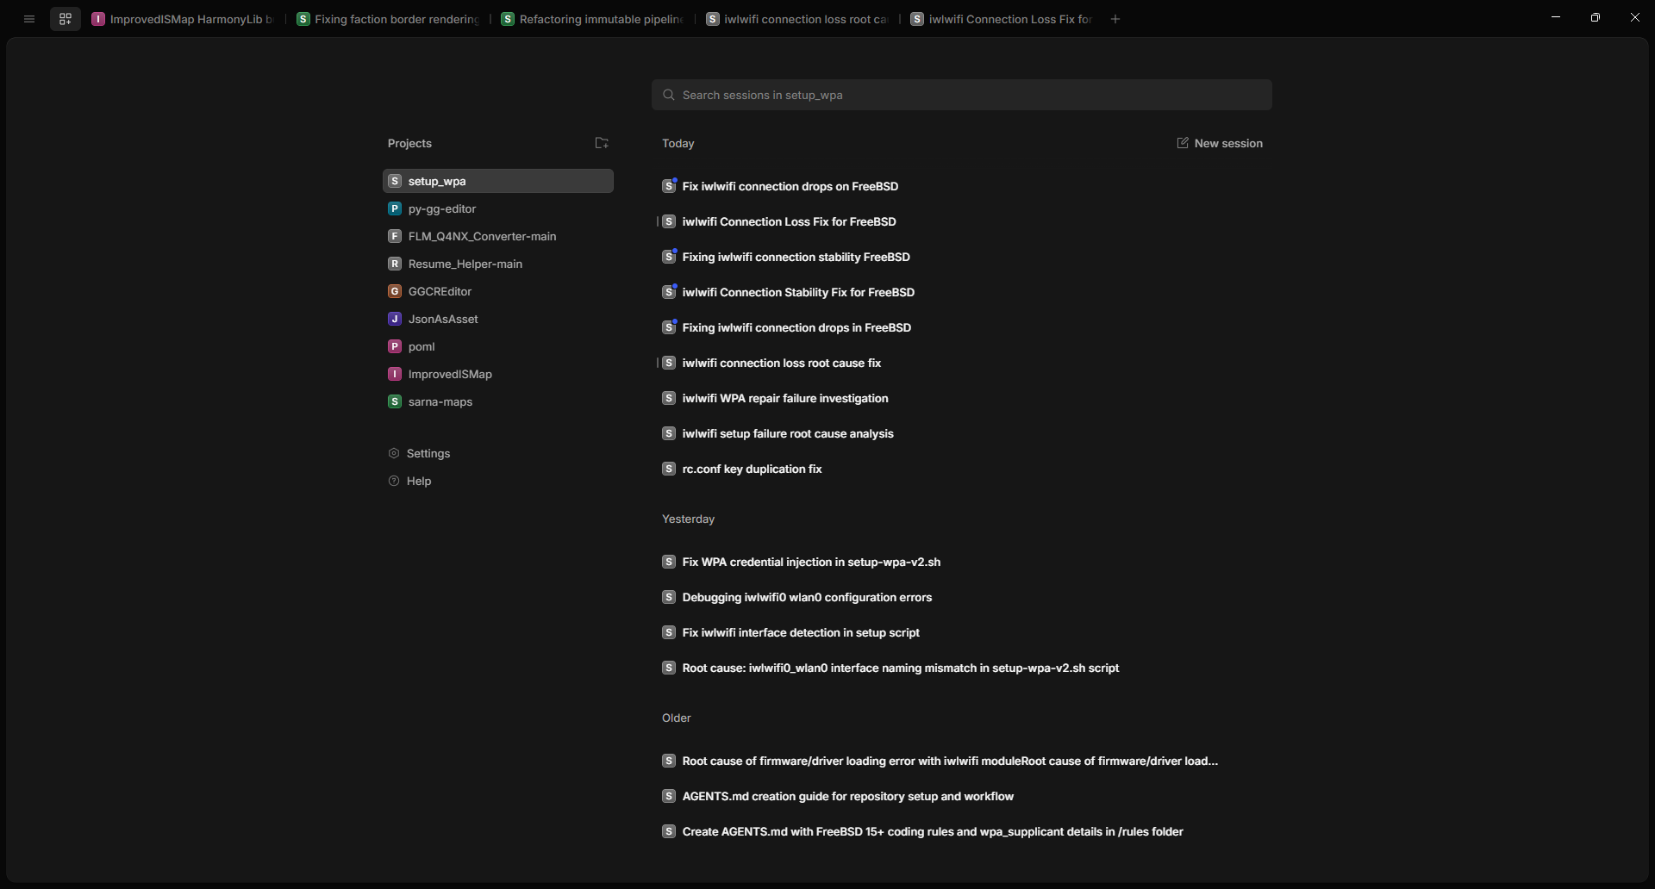Click the New session pencil icon
The height and width of the screenshot is (889, 1655).
coord(1183,143)
